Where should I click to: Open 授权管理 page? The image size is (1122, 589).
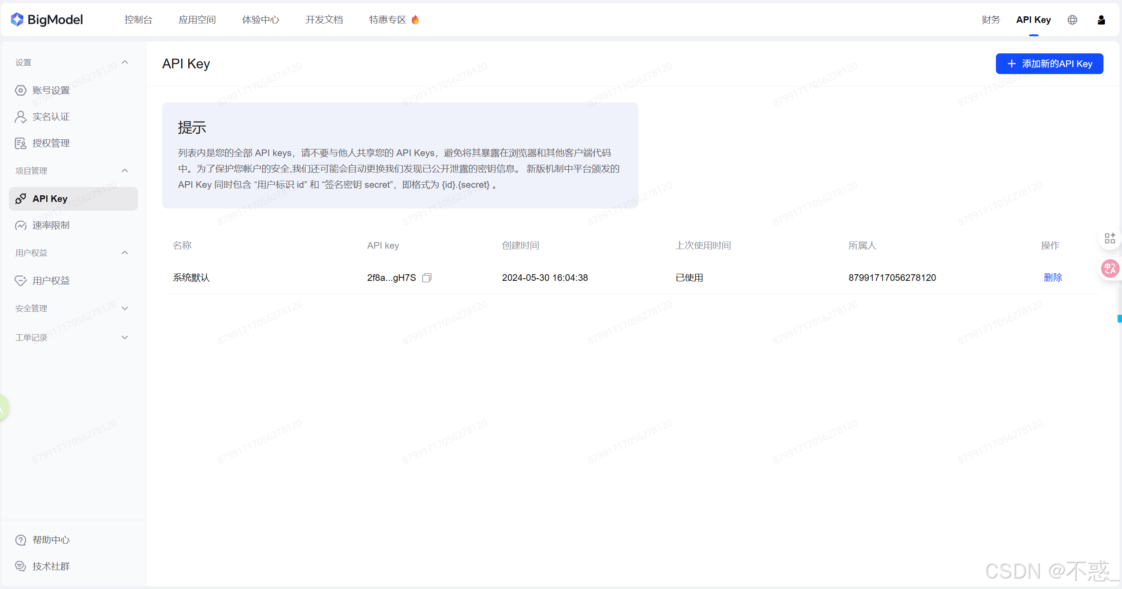(x=51, y=143)
